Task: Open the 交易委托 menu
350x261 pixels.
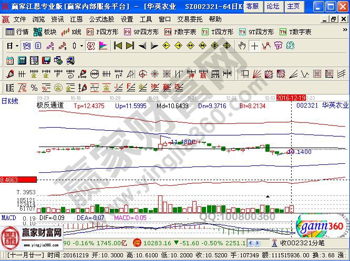Action: coord(190,19)
